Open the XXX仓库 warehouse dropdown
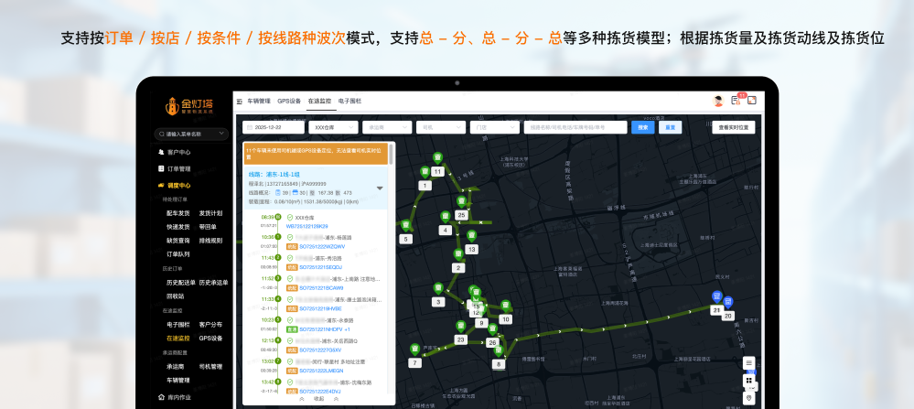The height and width of the screenshot is (409, 914). [331, 127]
